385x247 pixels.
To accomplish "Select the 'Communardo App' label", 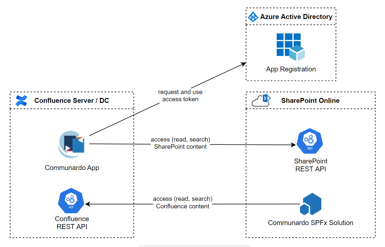I will click(72, 168).
